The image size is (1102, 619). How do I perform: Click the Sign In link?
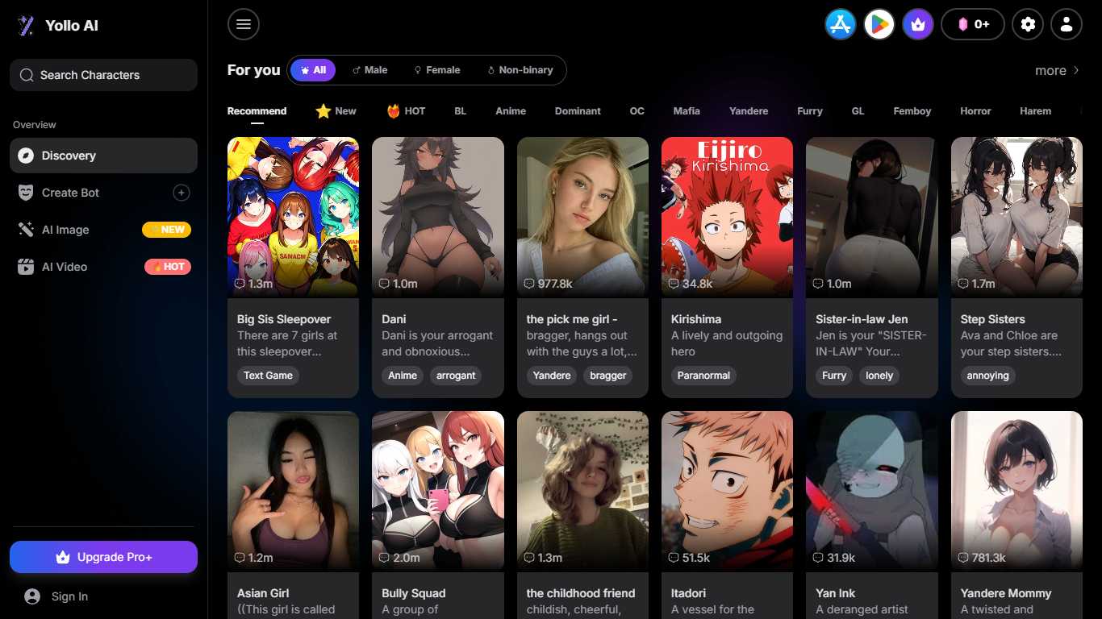pos(69,596)
